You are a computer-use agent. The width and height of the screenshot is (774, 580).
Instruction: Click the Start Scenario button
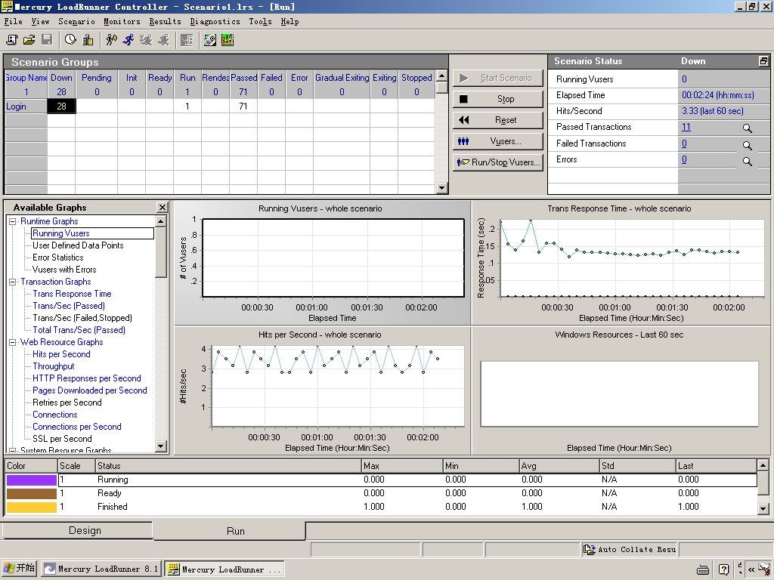coord(497,78)
